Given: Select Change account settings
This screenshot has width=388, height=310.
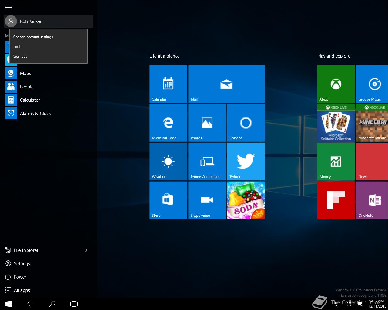Looking at the screenshot, I should [48, 37].
